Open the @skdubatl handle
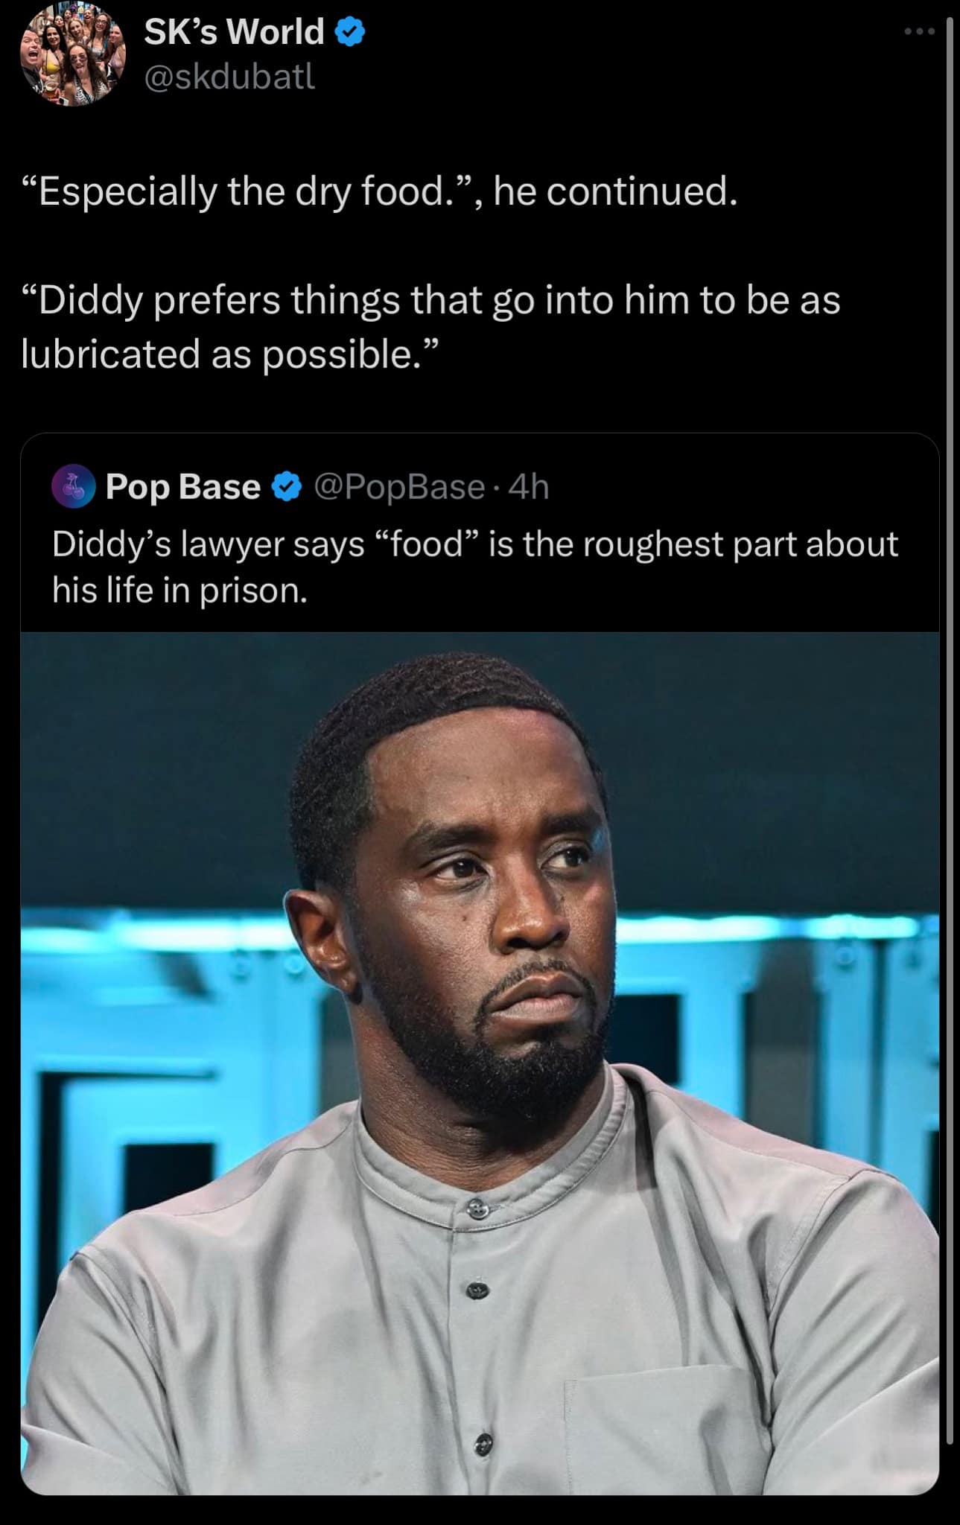The height and width of the screenshot is (1525, 960). [230, 76]
